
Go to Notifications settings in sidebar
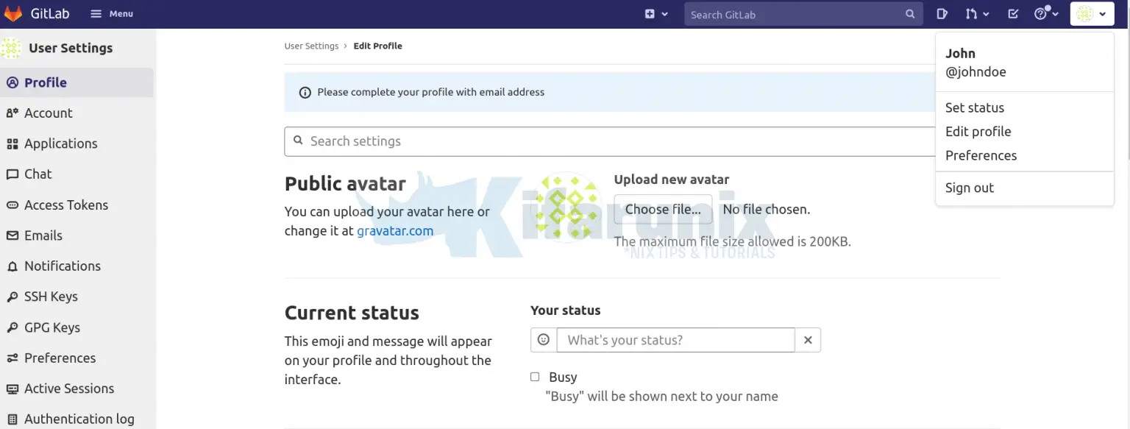tap(62, 266)
